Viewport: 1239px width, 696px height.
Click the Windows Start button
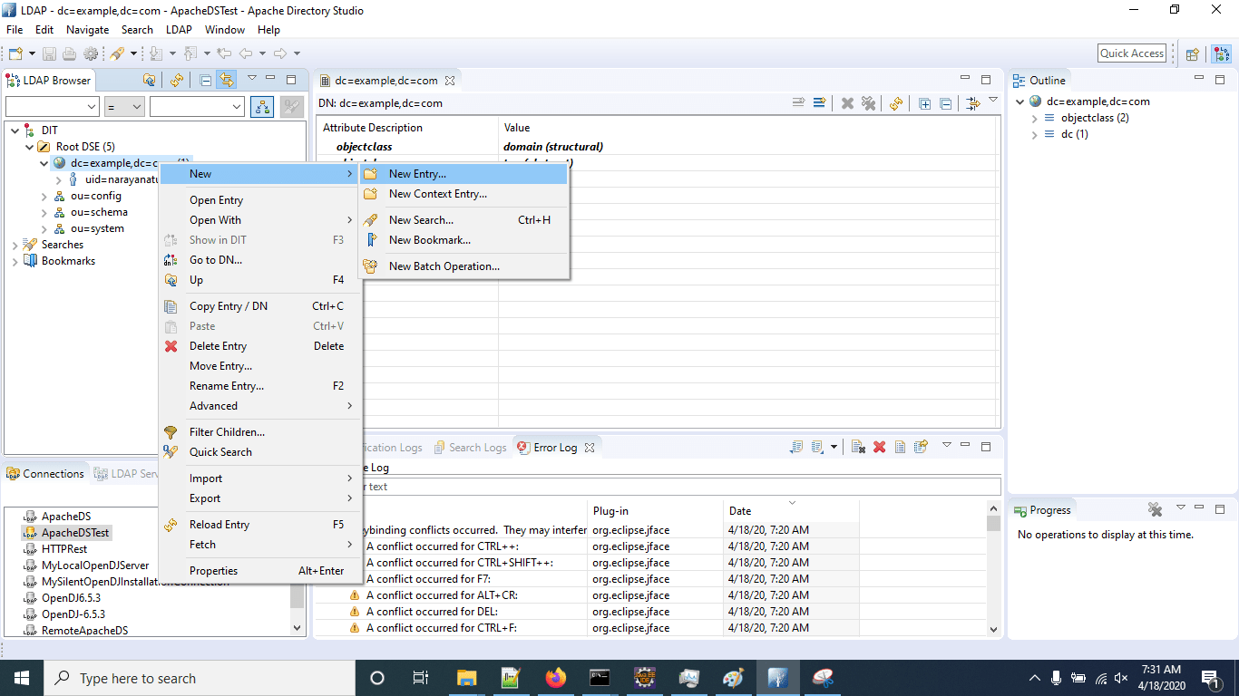tap(22, 678)
